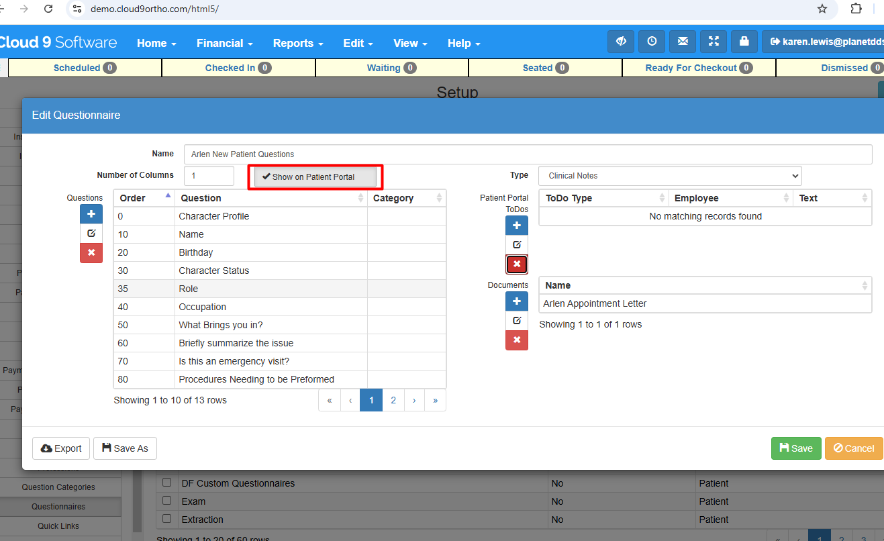
Task: Click the lock icon in the header
Action: (x=744, y=42)
